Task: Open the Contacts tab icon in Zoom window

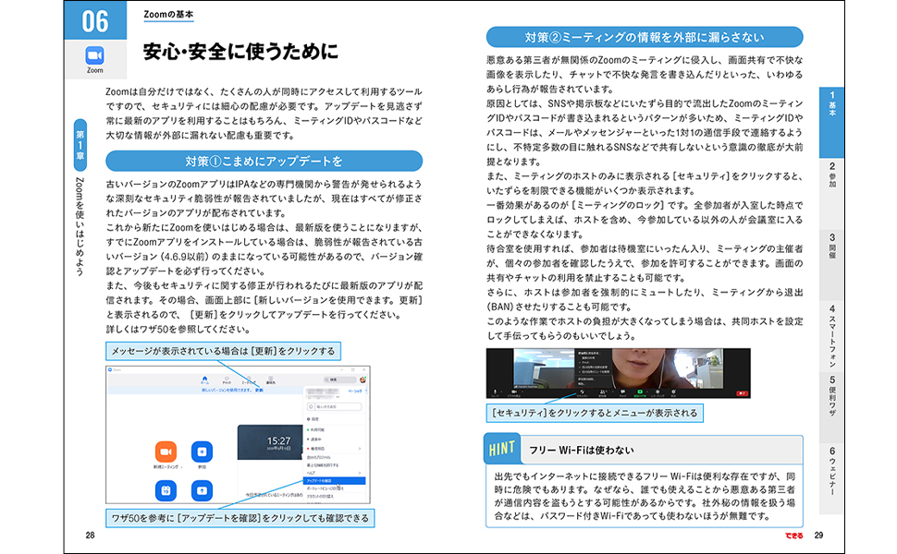Action: coord(271,378)
